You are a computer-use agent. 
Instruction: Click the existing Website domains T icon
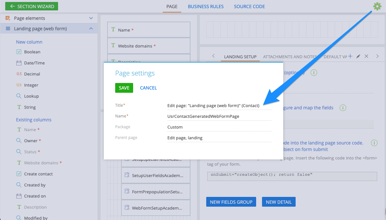pos(19,162)
